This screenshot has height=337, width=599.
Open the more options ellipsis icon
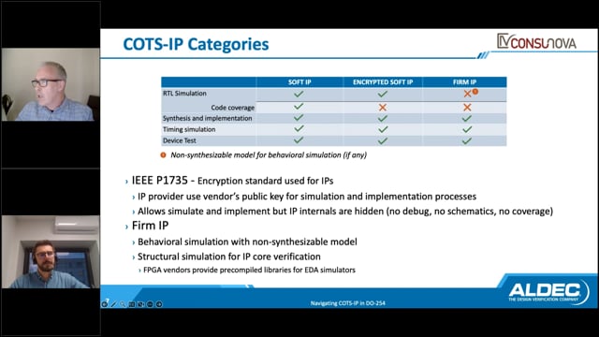point(150,304)
